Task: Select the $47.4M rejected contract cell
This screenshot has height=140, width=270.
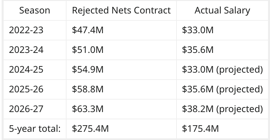Action: 88,30
